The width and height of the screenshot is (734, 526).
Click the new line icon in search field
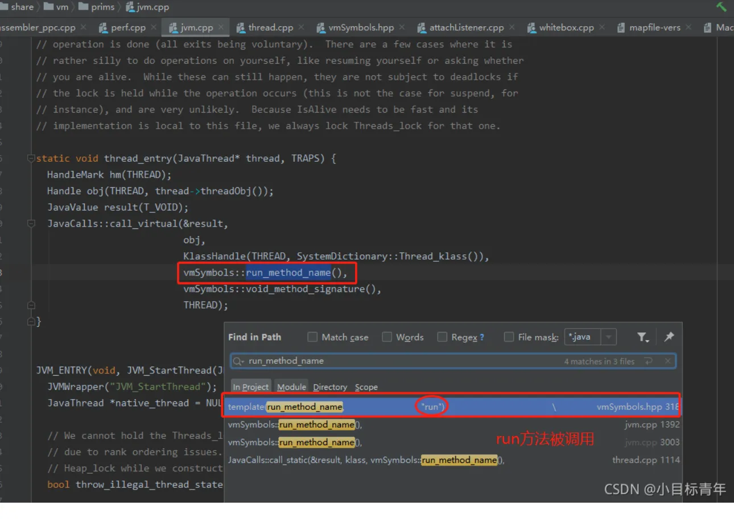(648, 361)
